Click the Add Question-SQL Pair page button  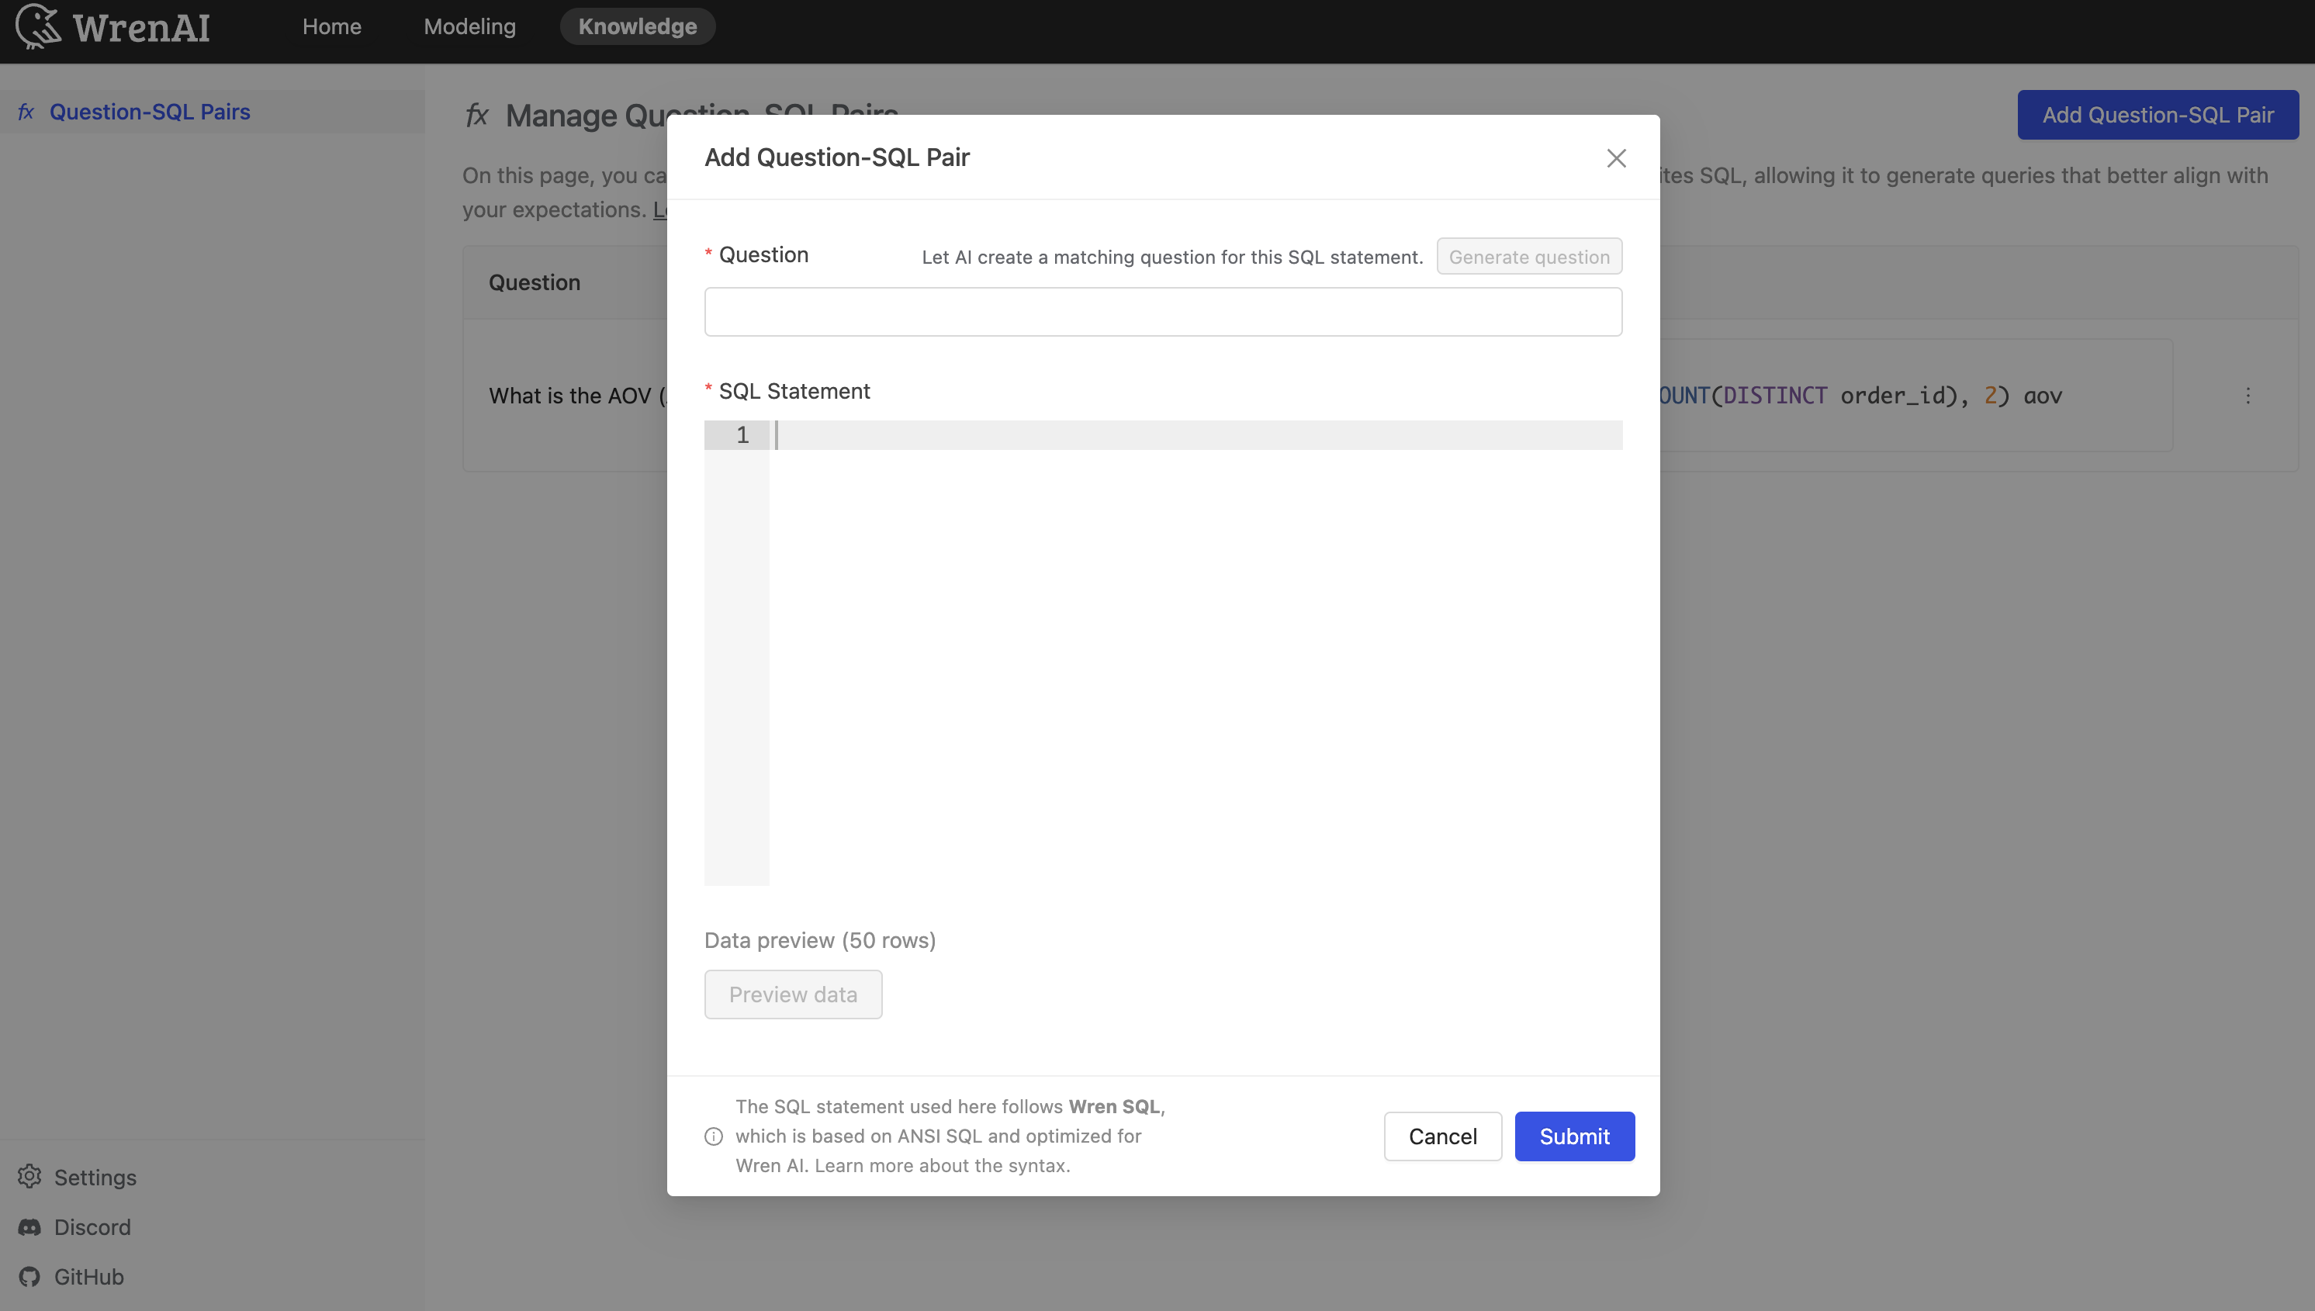point(2157,114)
